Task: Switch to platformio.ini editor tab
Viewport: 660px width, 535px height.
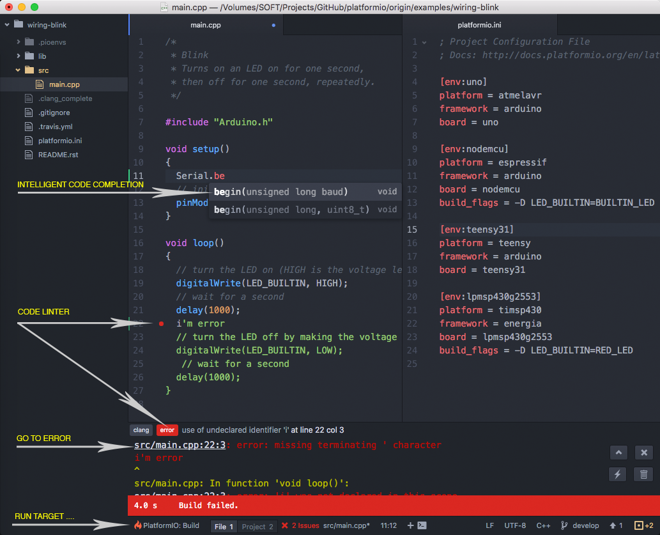Action: (x=479, y=25)
